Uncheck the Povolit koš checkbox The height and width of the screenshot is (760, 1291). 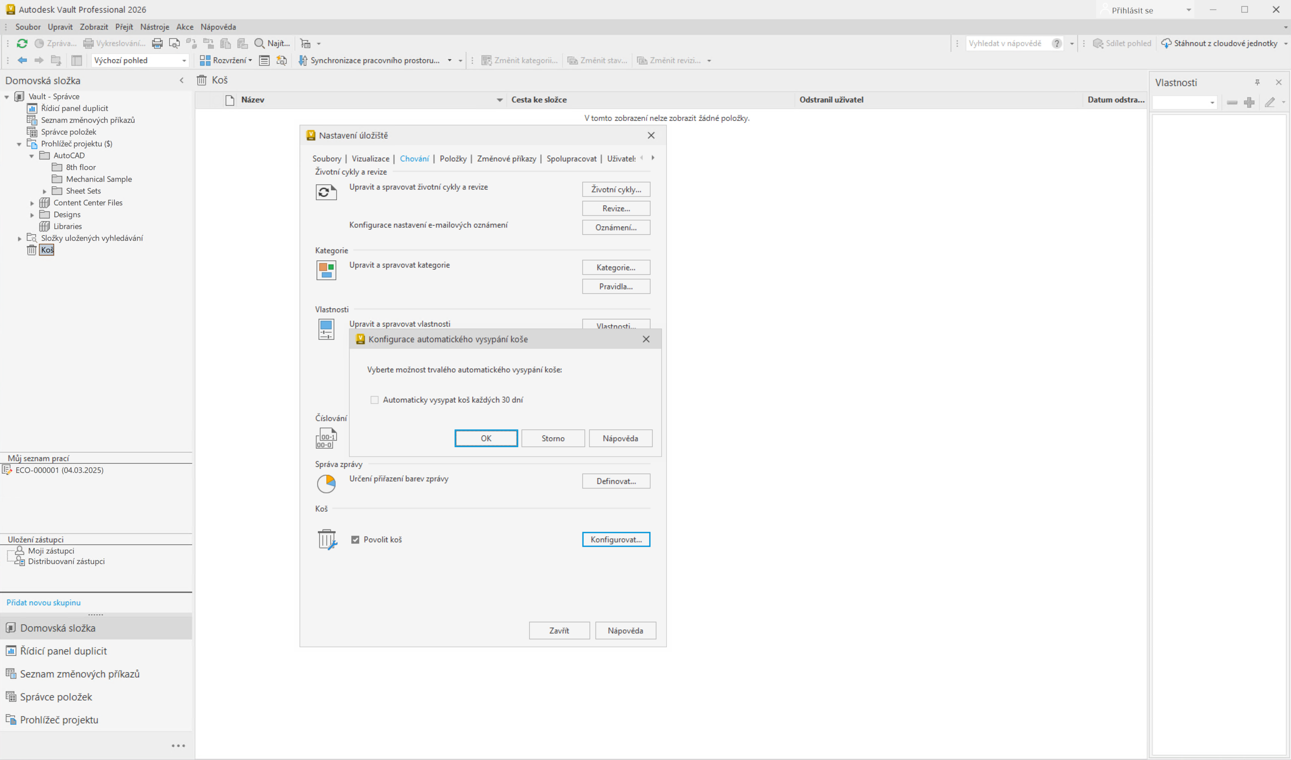[x=355, y=540]
